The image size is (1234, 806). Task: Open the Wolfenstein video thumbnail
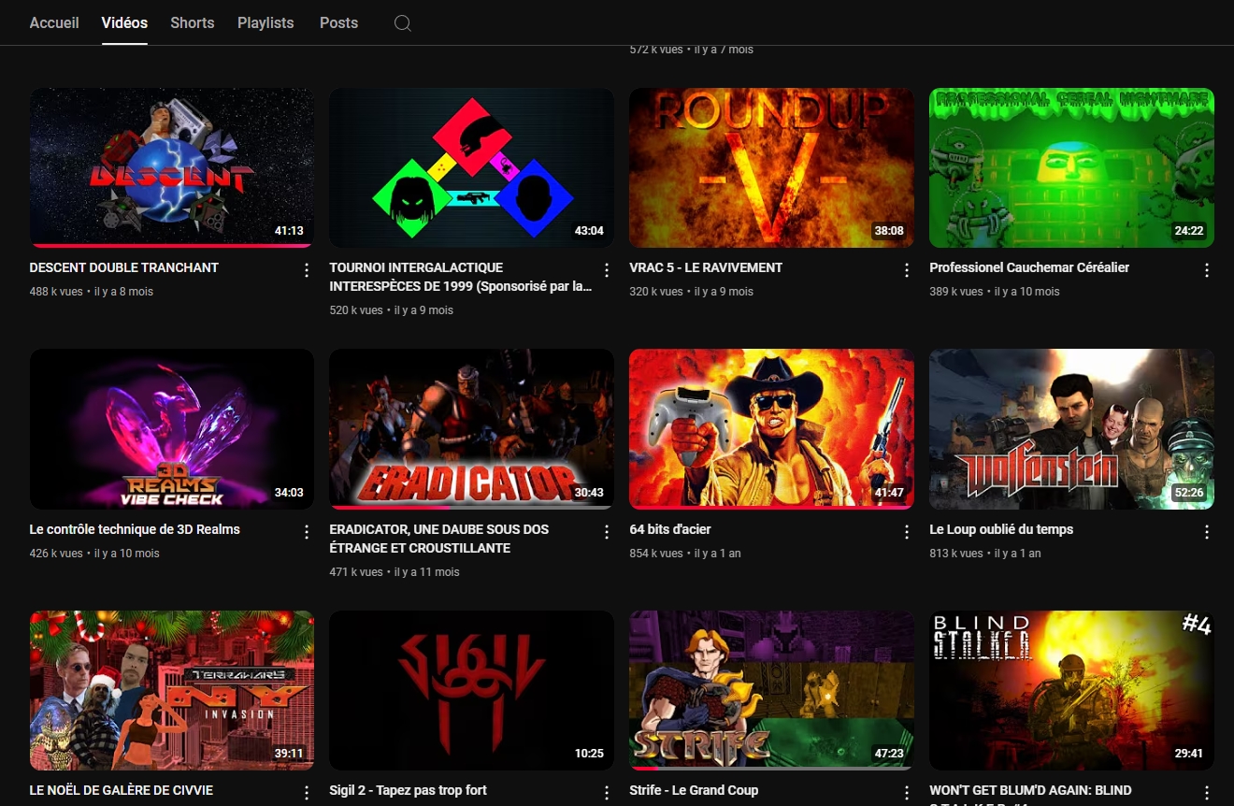click(x=1071, y=428)
